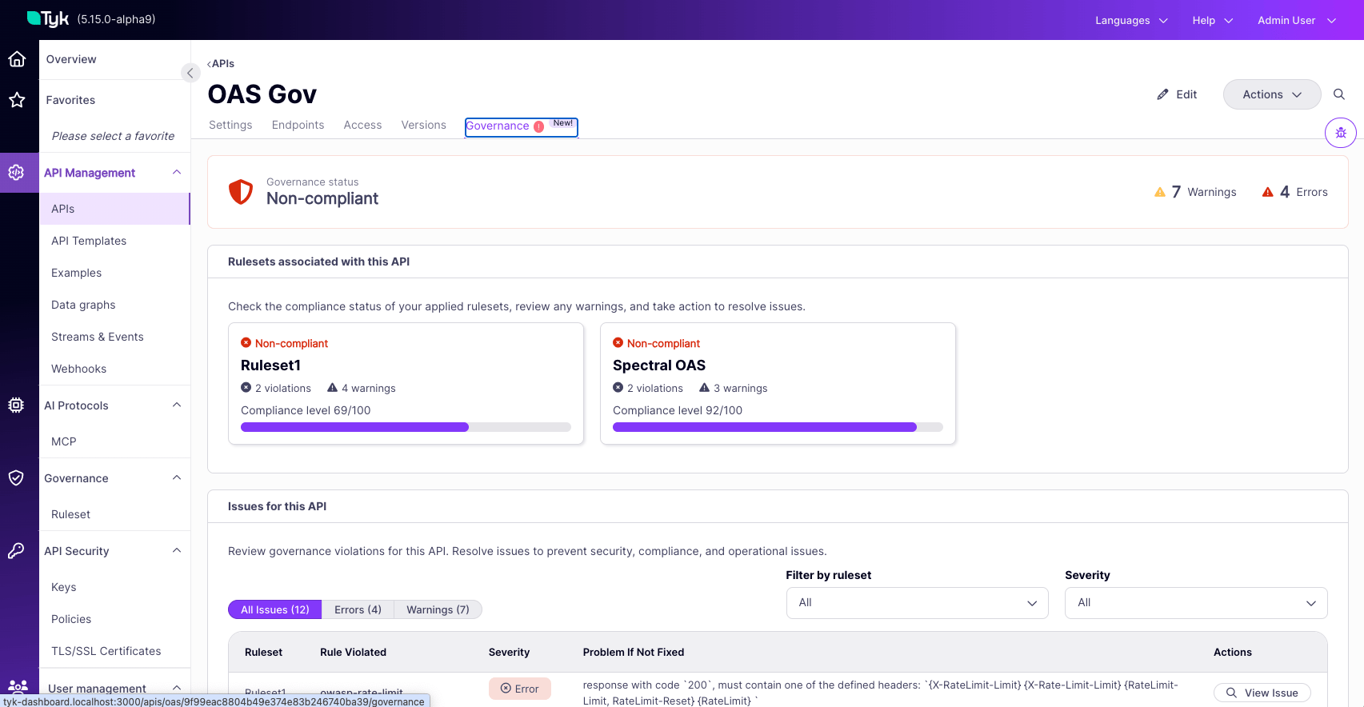
Task: Click Spectral OAS compliance progress bar
Action: click(x=778, y=427)
